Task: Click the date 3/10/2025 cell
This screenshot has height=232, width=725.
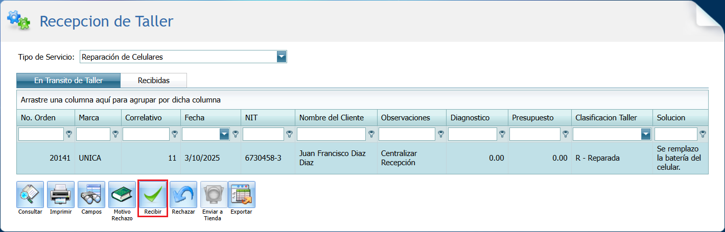Action: tap(211, 158)
